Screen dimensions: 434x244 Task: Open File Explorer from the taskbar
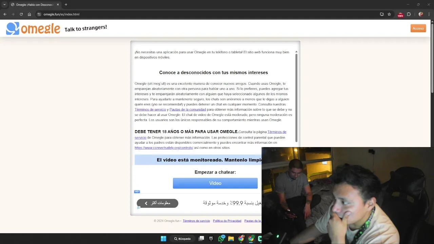tap(231, 239)
